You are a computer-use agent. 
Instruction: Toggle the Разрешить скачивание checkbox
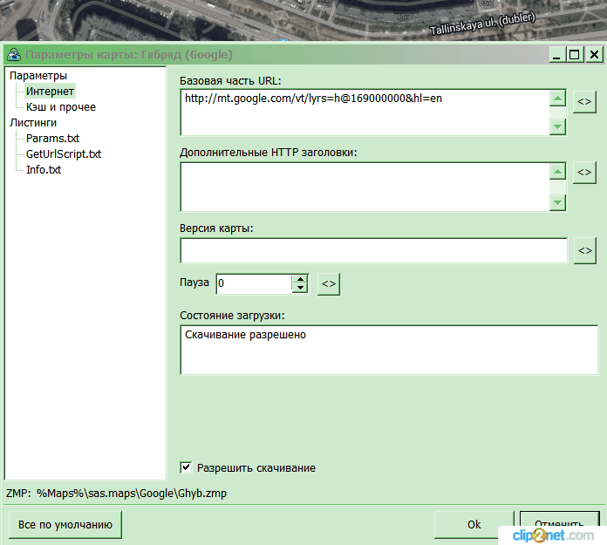click(x=186, y=467)
